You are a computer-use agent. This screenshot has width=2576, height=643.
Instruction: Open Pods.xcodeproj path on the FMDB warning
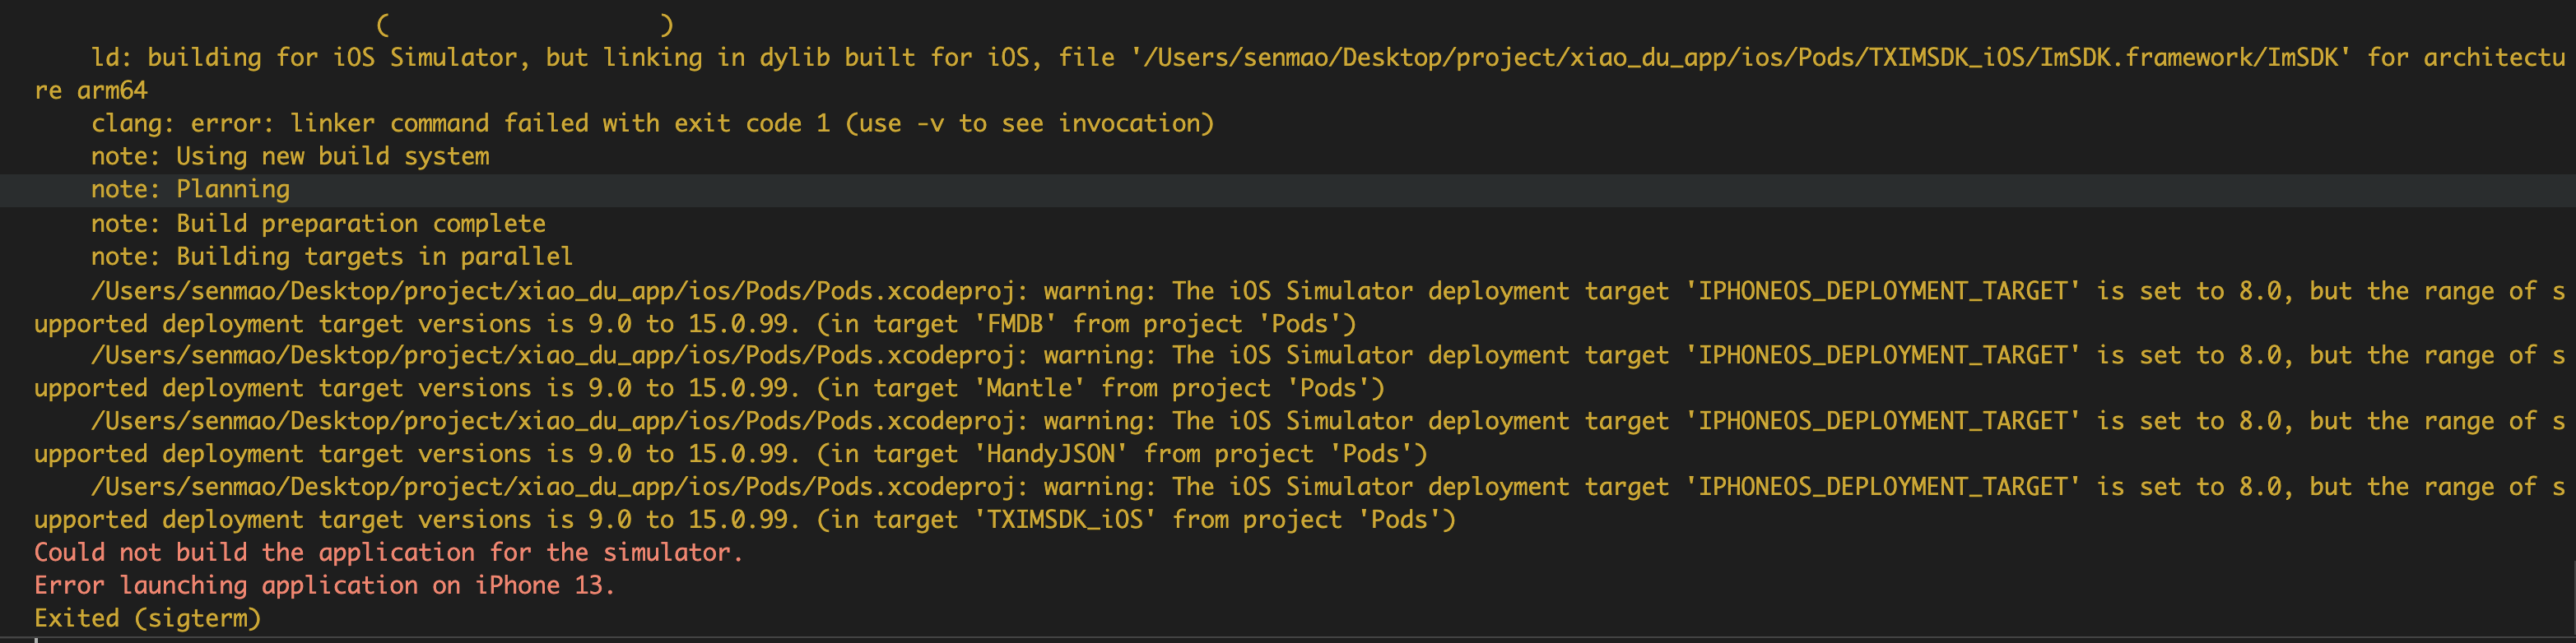pos(560,292)
